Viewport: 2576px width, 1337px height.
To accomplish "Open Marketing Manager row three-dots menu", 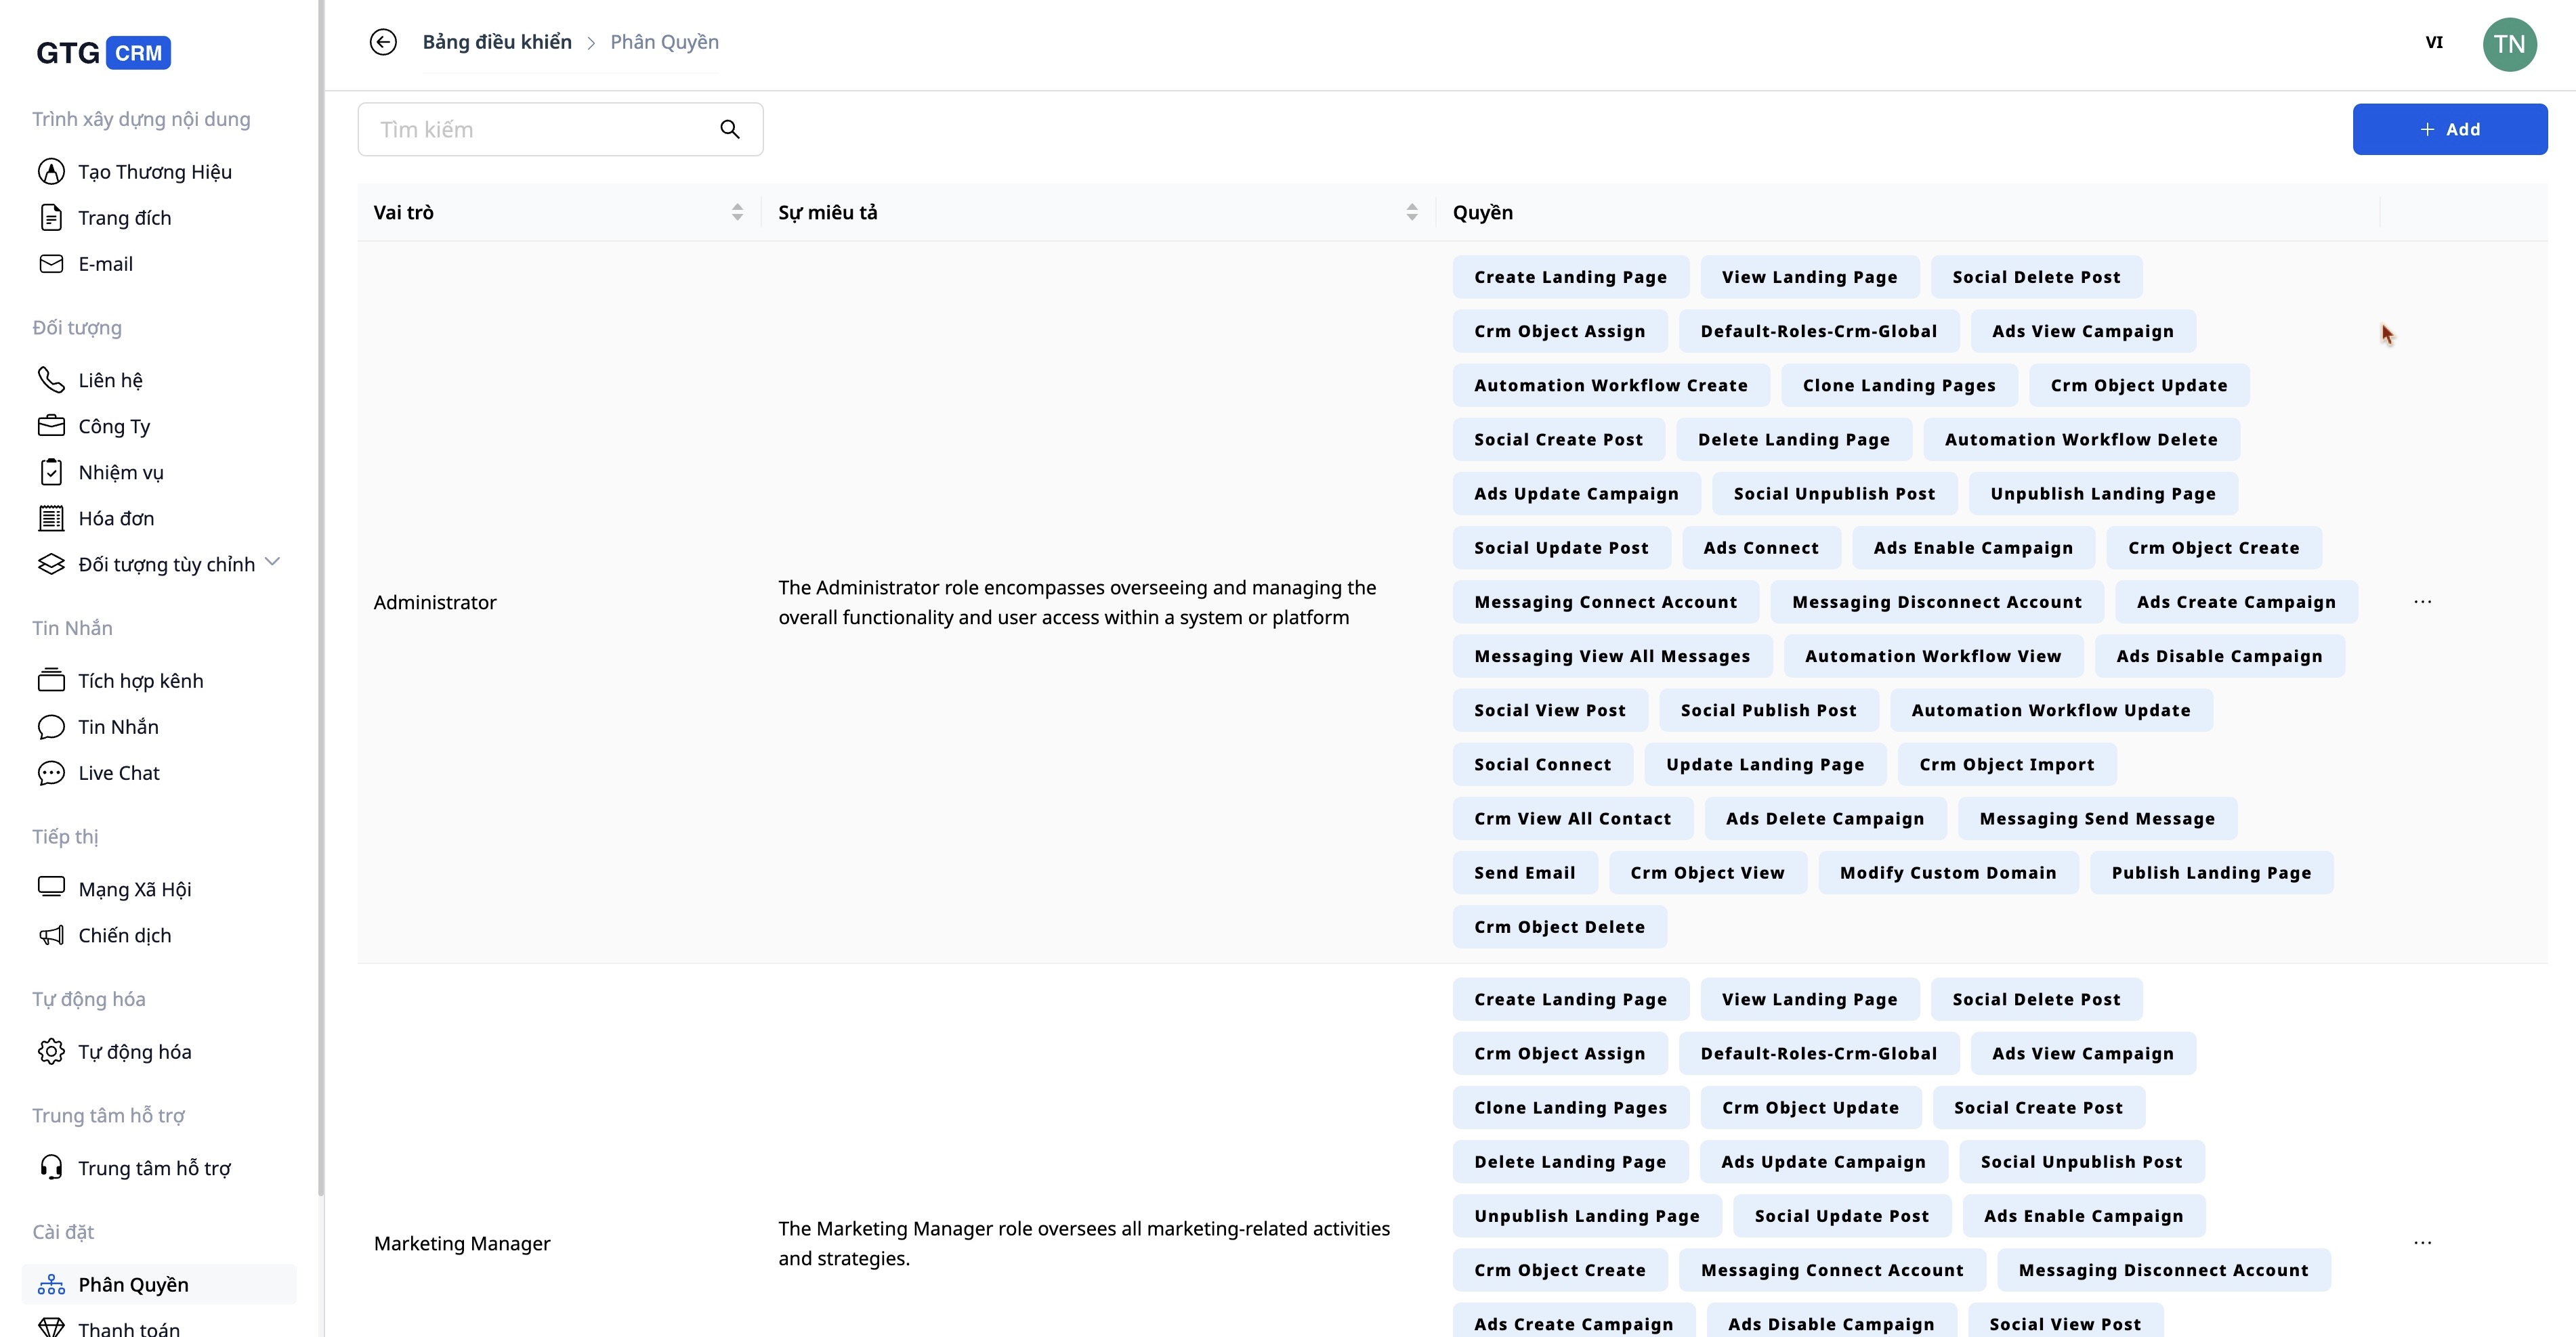I will coord(2422,1242).
